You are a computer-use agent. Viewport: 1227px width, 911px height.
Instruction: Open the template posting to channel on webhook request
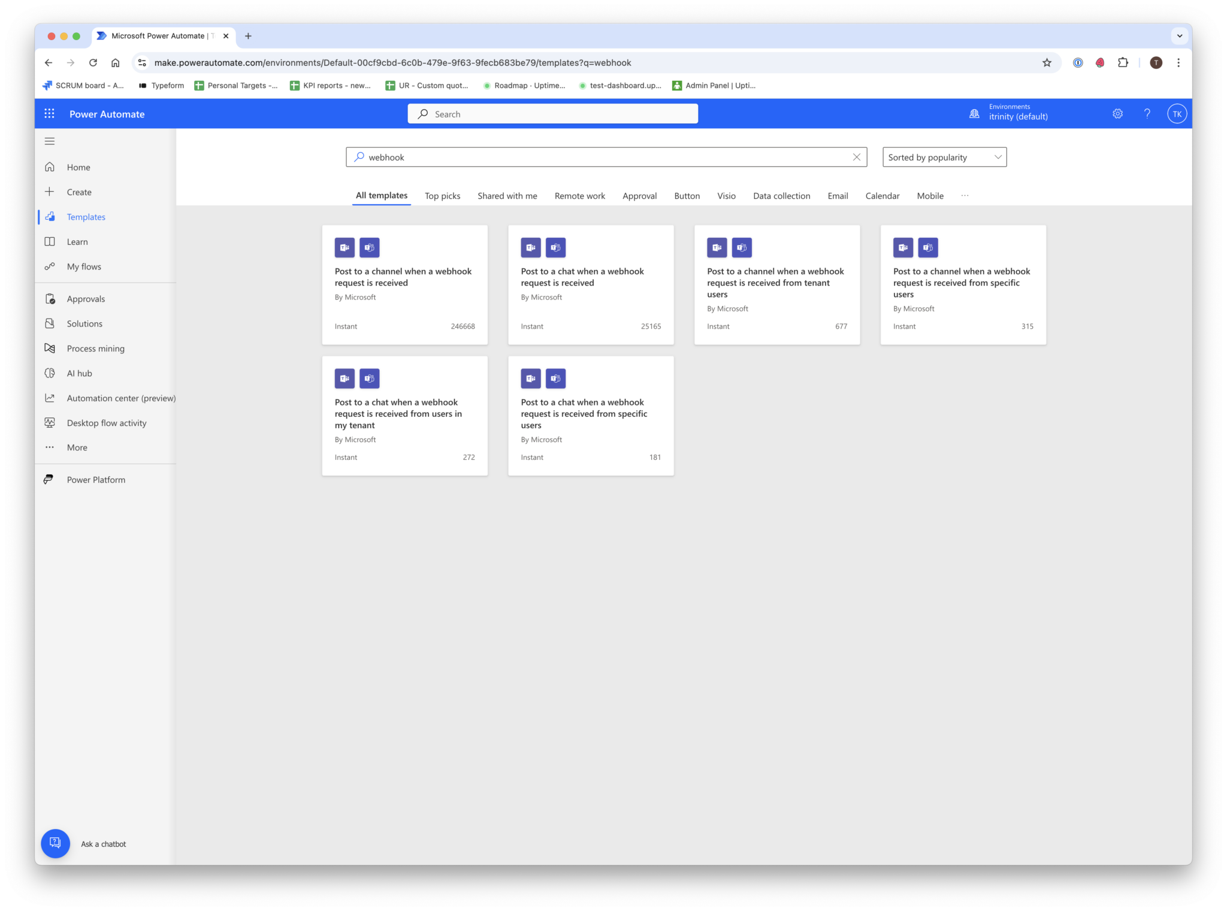pyautogui.click(x=404, y=277)
